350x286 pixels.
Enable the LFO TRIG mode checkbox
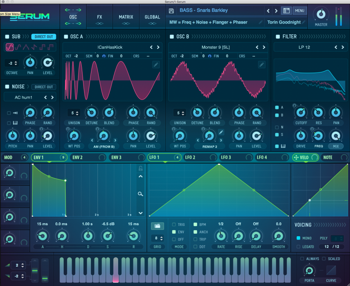(x=174, y=225)
